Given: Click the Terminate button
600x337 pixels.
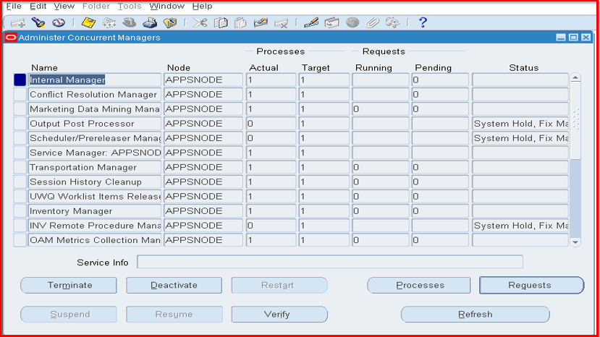Looking at the screenshot, I should point(69,286).
